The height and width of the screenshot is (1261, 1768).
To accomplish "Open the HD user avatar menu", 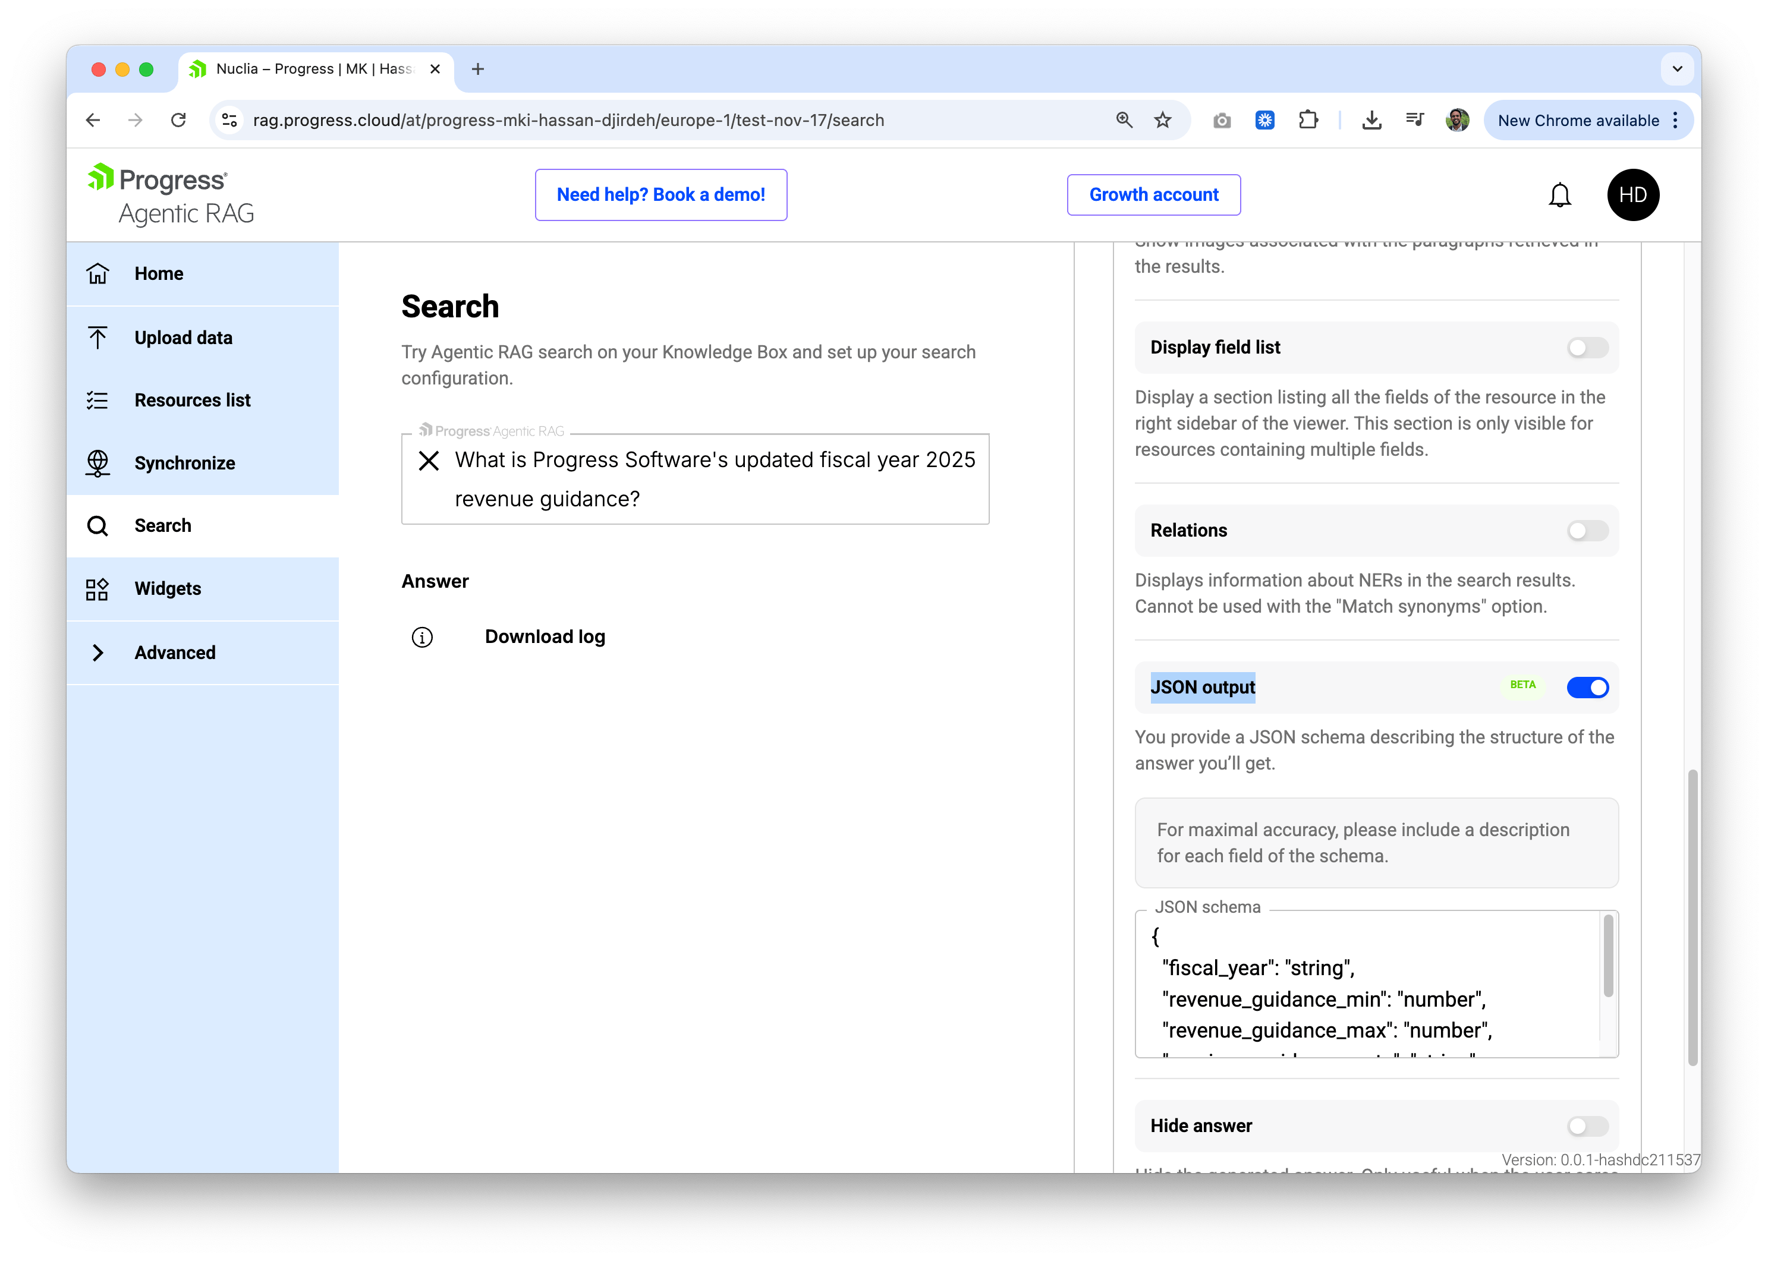I will [x=1633, y=195].
